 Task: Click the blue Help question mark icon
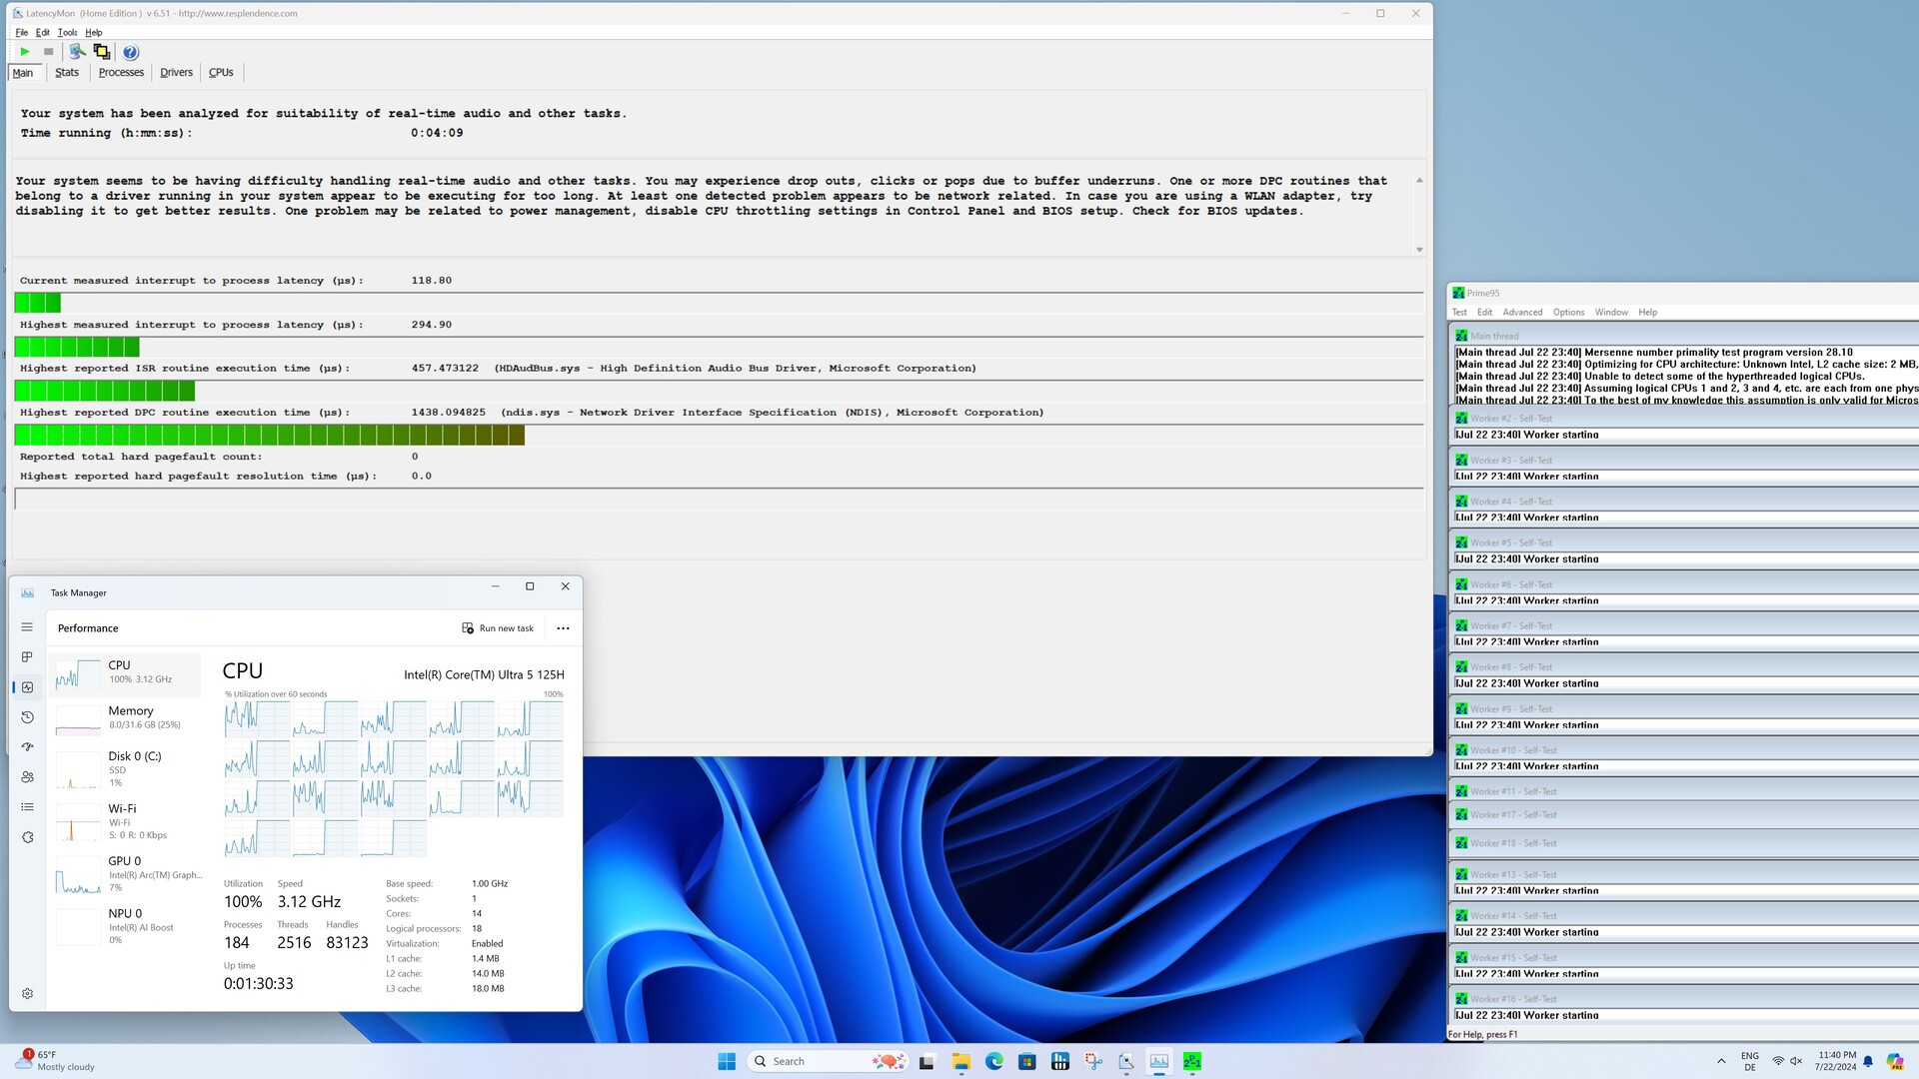point(130,52)
